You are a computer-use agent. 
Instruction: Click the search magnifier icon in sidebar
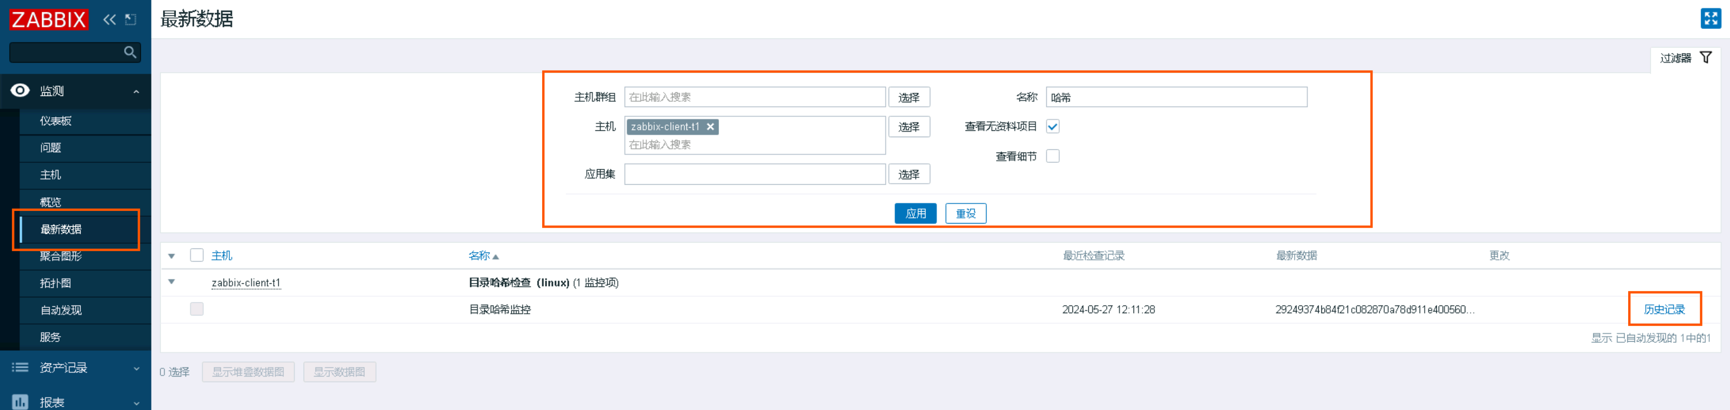(130, 52)
